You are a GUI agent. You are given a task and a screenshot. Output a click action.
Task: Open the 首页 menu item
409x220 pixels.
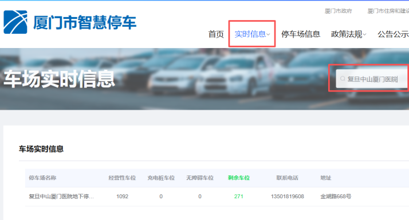[x=216, y=34]
